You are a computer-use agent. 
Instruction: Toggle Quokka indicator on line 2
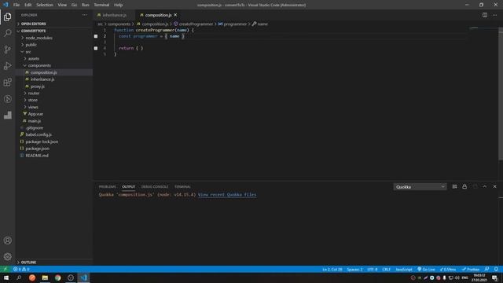(96, 36)
